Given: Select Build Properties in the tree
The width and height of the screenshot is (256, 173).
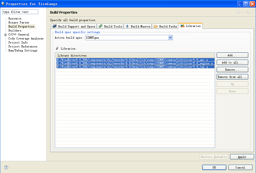Looking at the screenshot, I should 21,26.
